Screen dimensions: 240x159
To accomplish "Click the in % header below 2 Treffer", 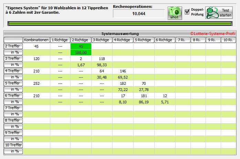I will [13, 52].
